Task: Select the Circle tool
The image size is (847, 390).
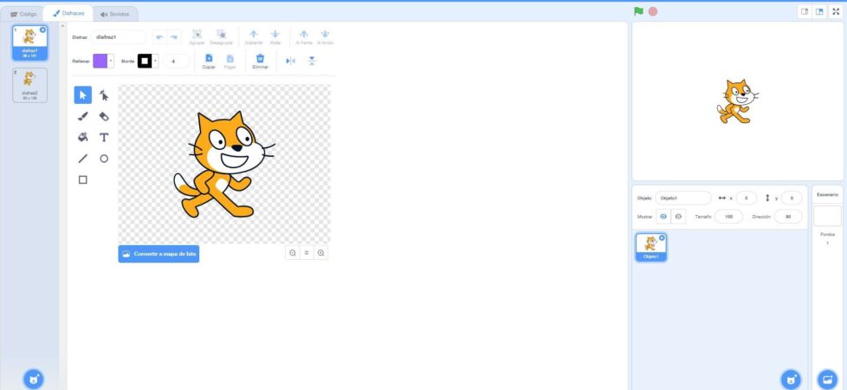Action: pyautogui.click(x=104, y=159)
